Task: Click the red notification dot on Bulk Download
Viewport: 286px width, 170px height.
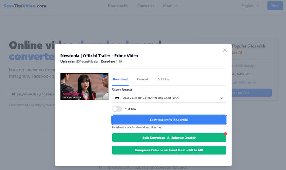Action: coord(226,134)
